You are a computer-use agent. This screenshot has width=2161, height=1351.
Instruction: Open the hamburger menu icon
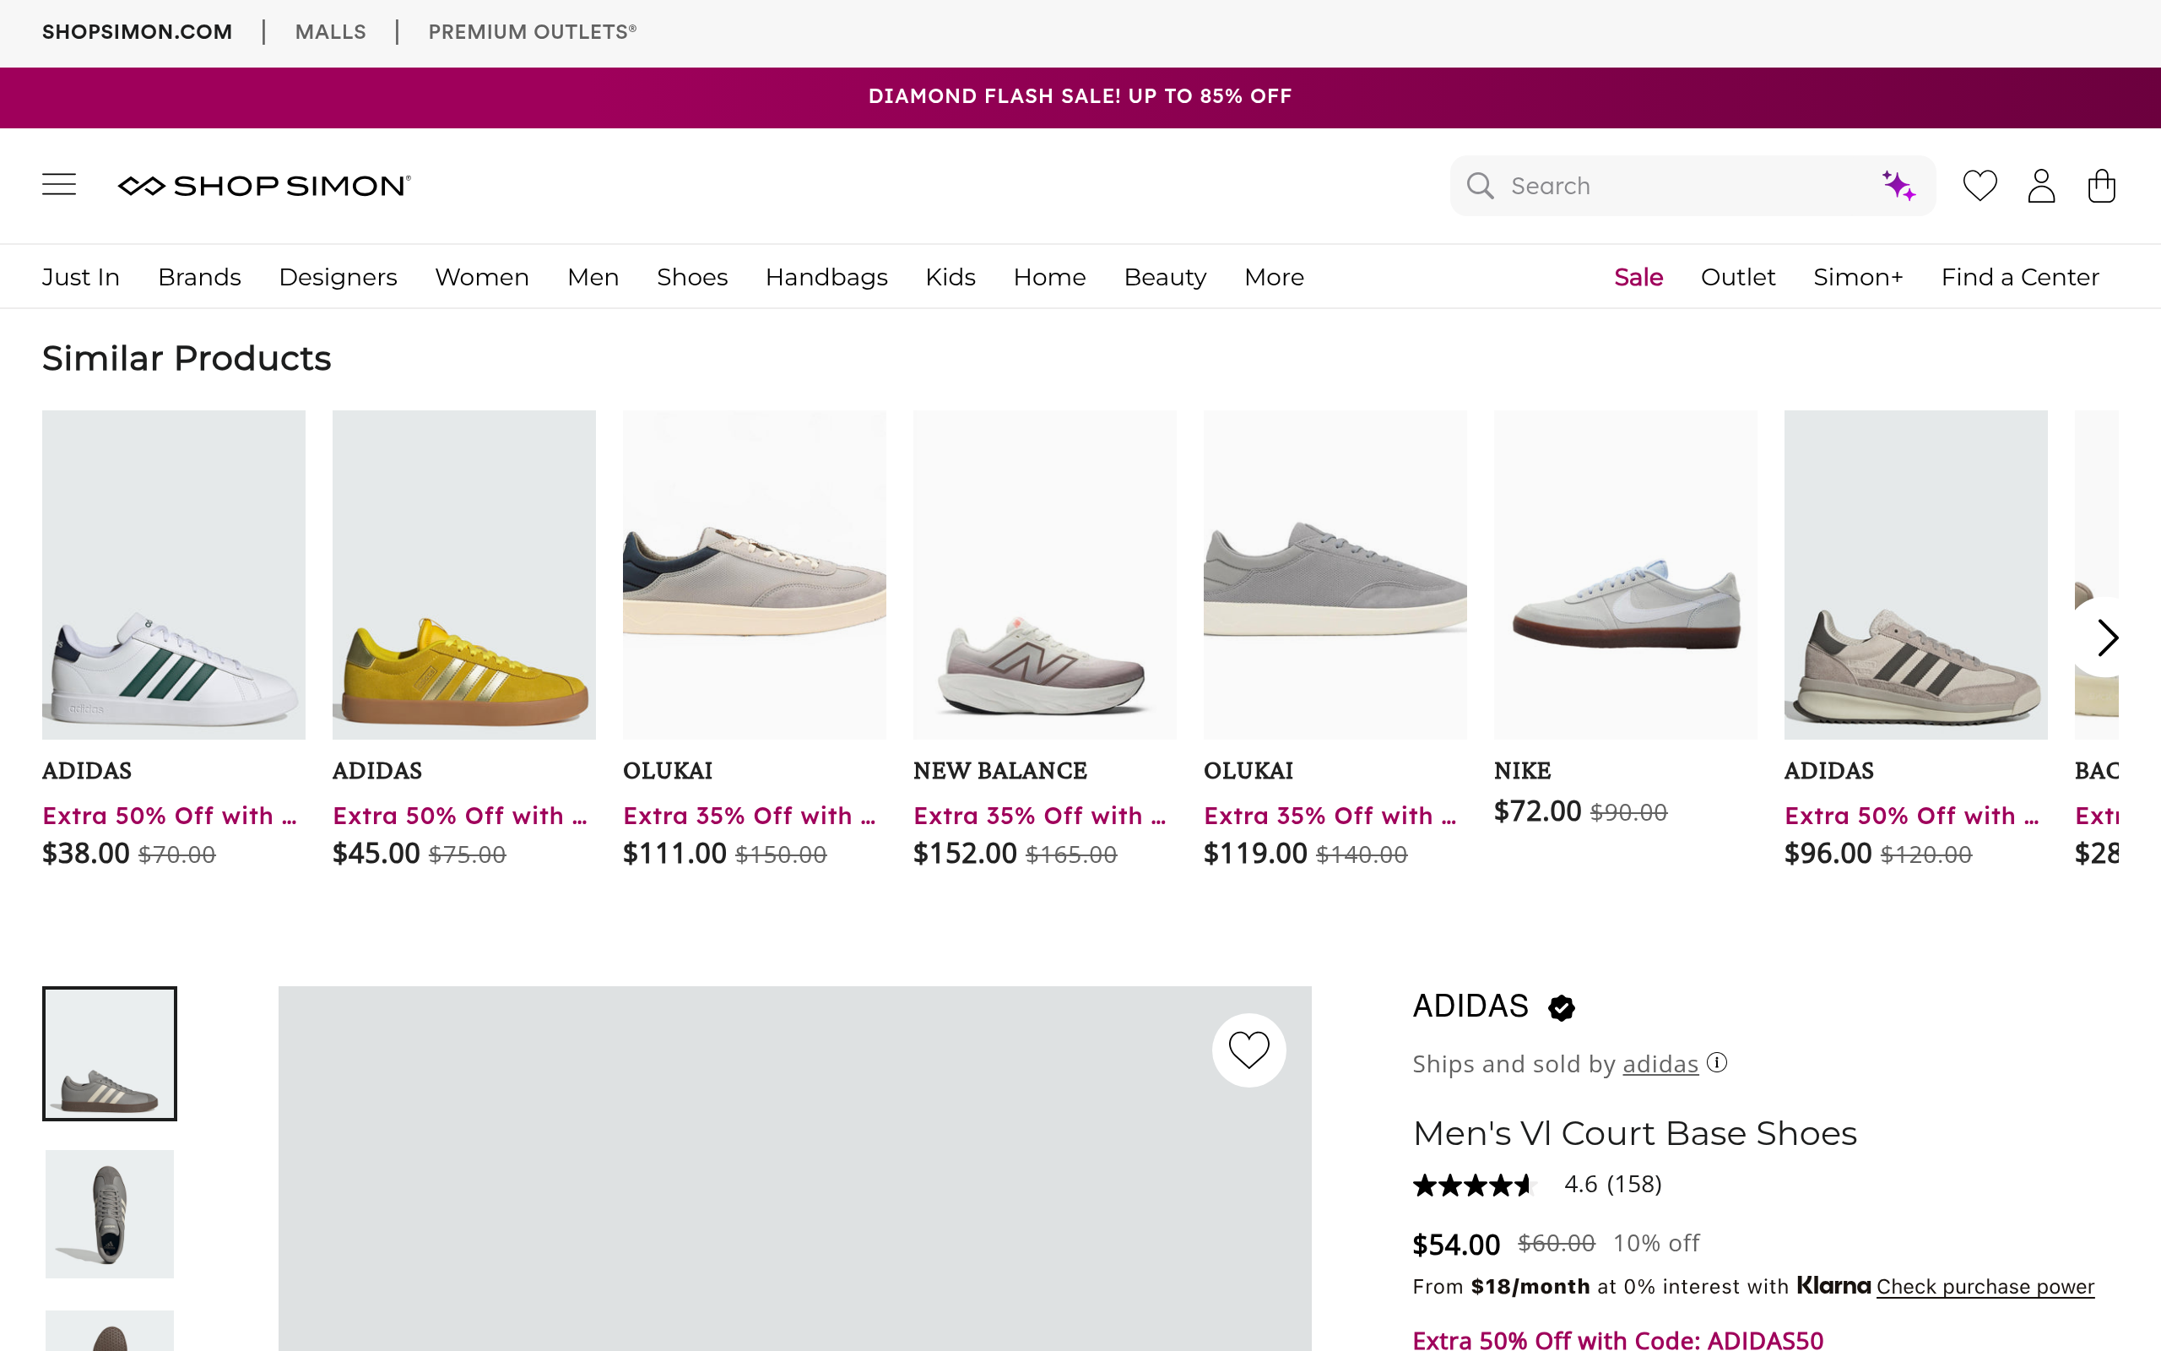click(59, 185)
